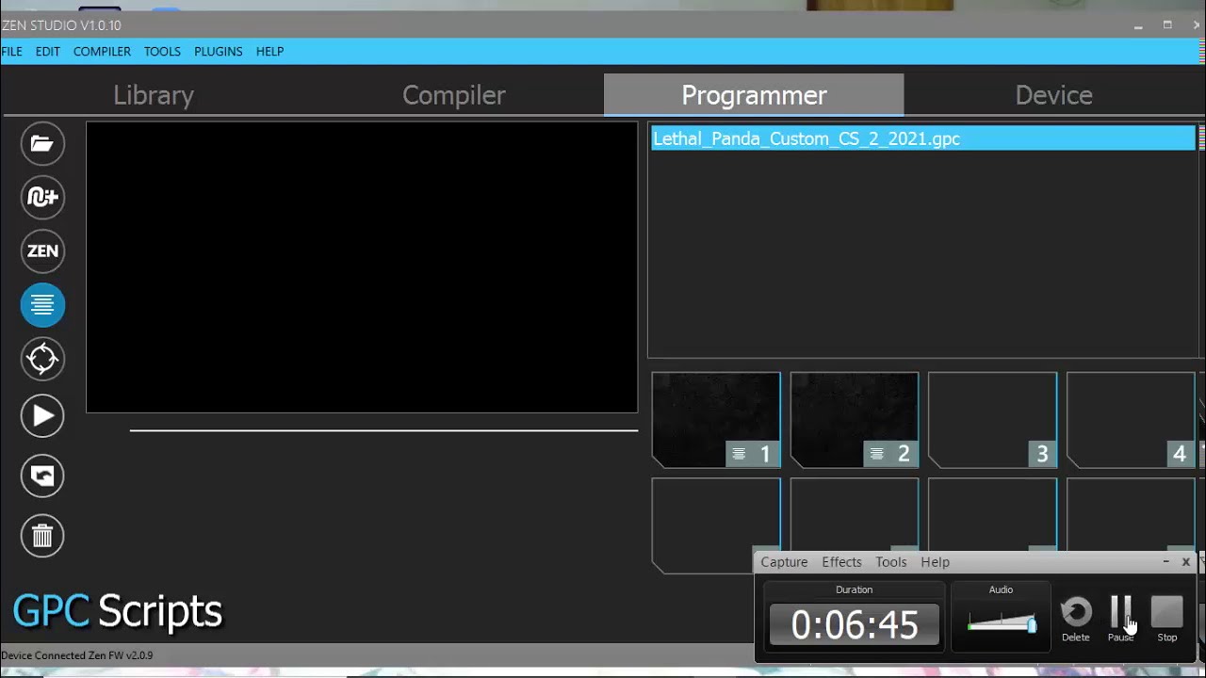Open the HELP menu in Zen Studio
This screenshot has width=1206, height=678.
(269, 51)
